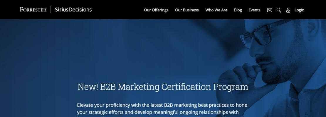Click the divider between the two logos
The height and width of the screenshot is (117, 326).
coord(51,9)
